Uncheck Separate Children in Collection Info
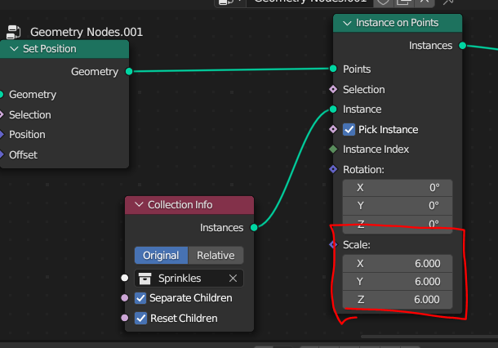Screen dimensions: 498x348 click(x=140, y=298)
